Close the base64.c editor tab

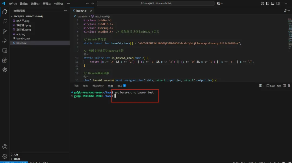point(91,11)
